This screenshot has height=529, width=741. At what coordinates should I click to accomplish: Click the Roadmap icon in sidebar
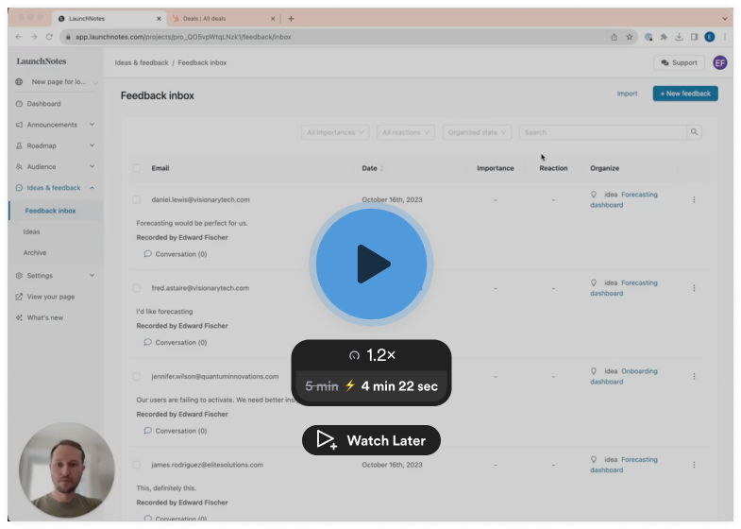click(19, 145)
